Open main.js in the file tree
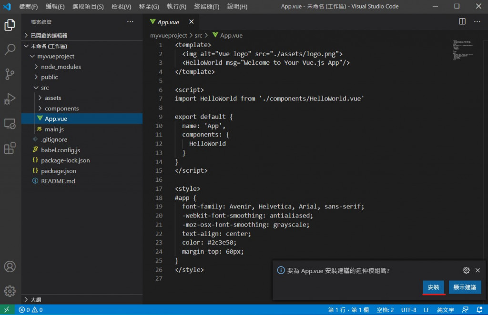 (x=82, y=129)
